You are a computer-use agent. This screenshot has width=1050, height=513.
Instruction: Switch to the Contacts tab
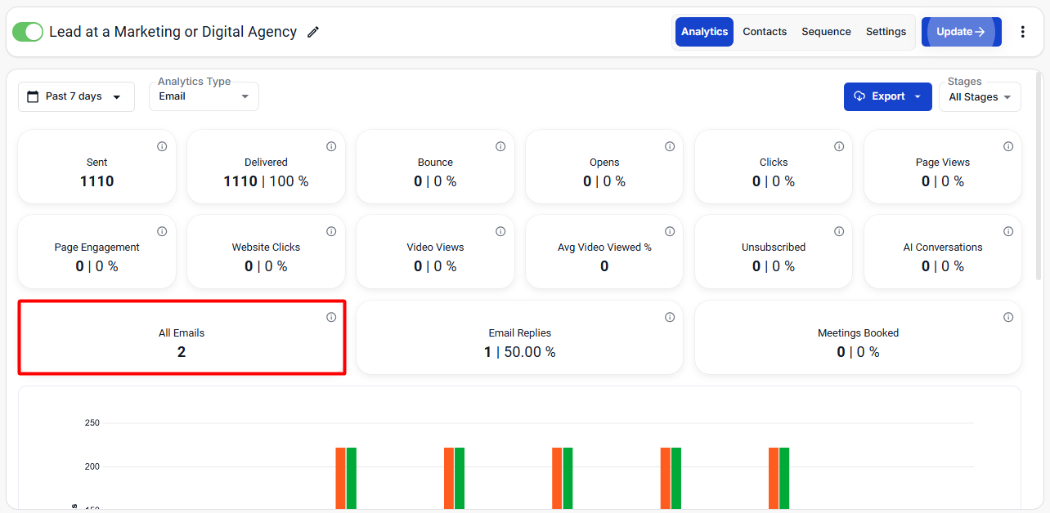coord(765,32)
